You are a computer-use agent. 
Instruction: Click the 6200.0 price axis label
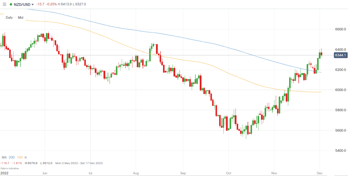point(341,70)
